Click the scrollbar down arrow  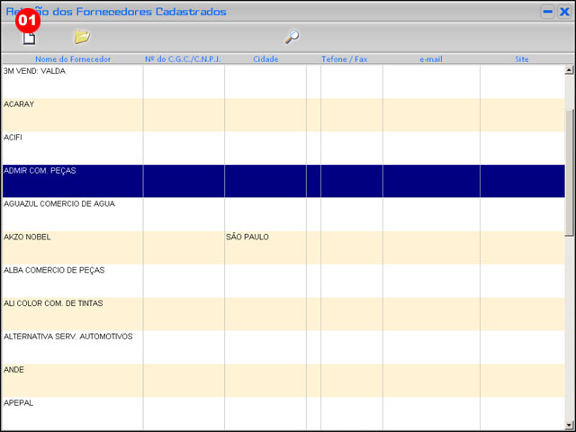tap(569, 424)
